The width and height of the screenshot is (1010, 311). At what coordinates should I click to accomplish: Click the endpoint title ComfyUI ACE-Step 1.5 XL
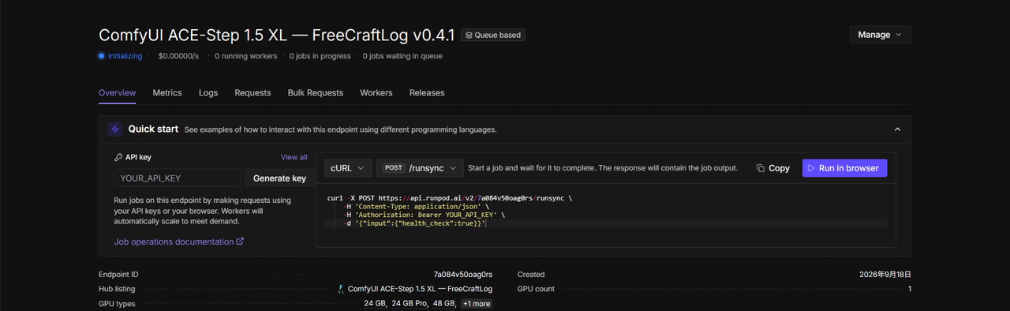click(x=276, y=35)
